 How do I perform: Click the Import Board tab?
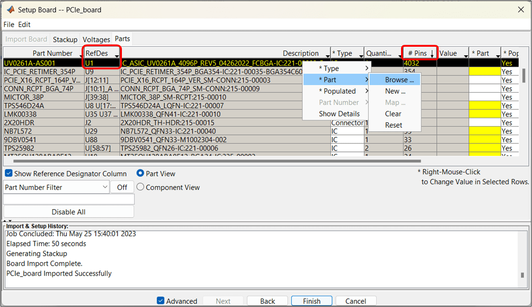pos(26,39)
